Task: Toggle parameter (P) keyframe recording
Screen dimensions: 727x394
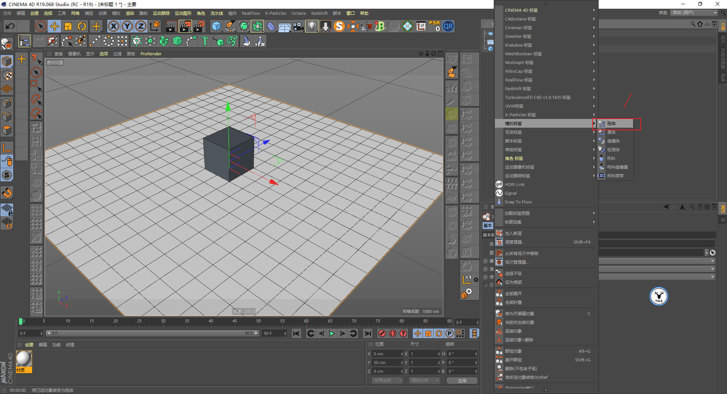Action: [x=449, y=333]
